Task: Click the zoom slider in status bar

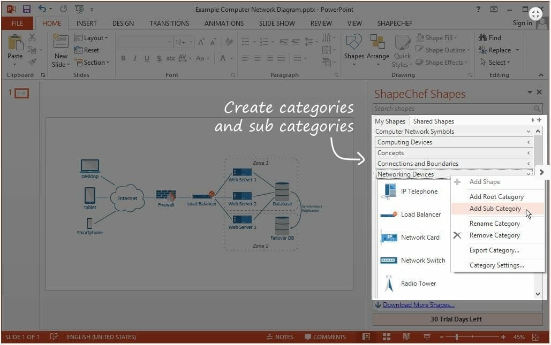Action: (457, 337)
